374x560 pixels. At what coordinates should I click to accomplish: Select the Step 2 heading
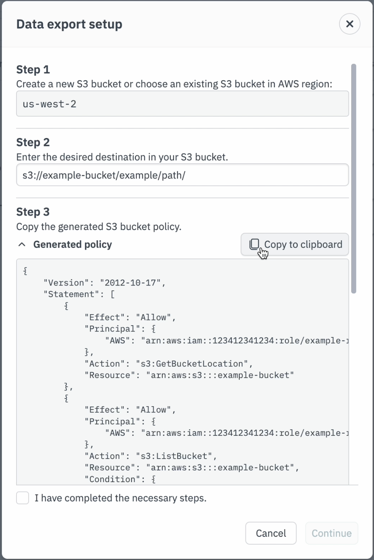point(33,142)
